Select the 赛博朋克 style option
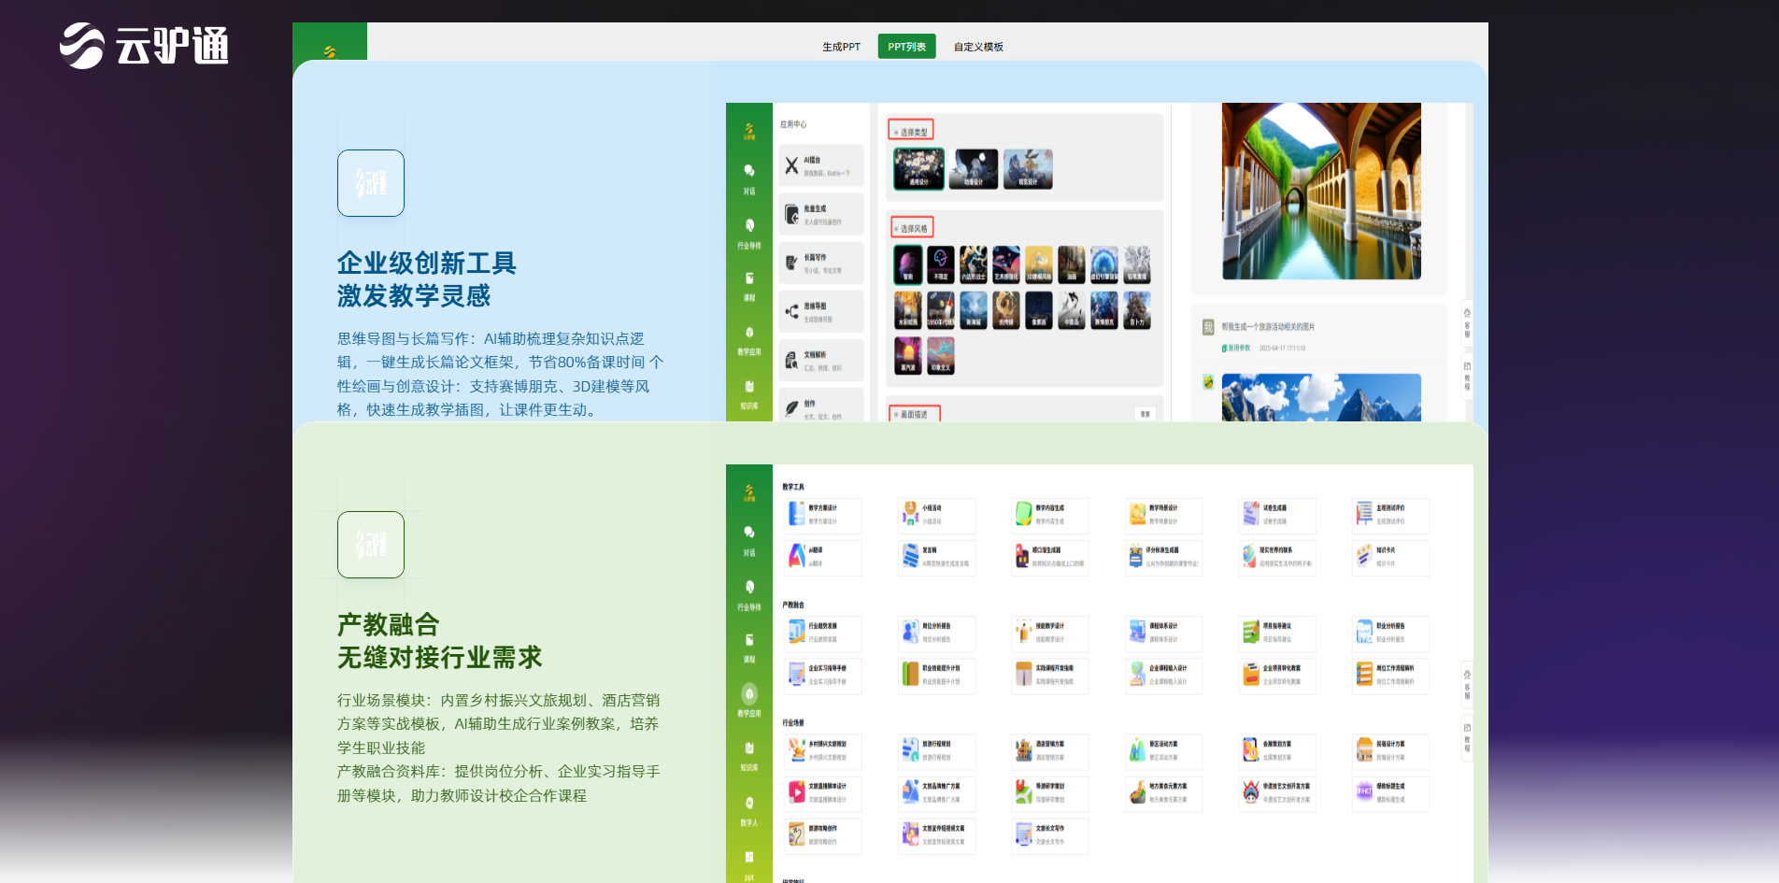 [x=1104, y=310]
